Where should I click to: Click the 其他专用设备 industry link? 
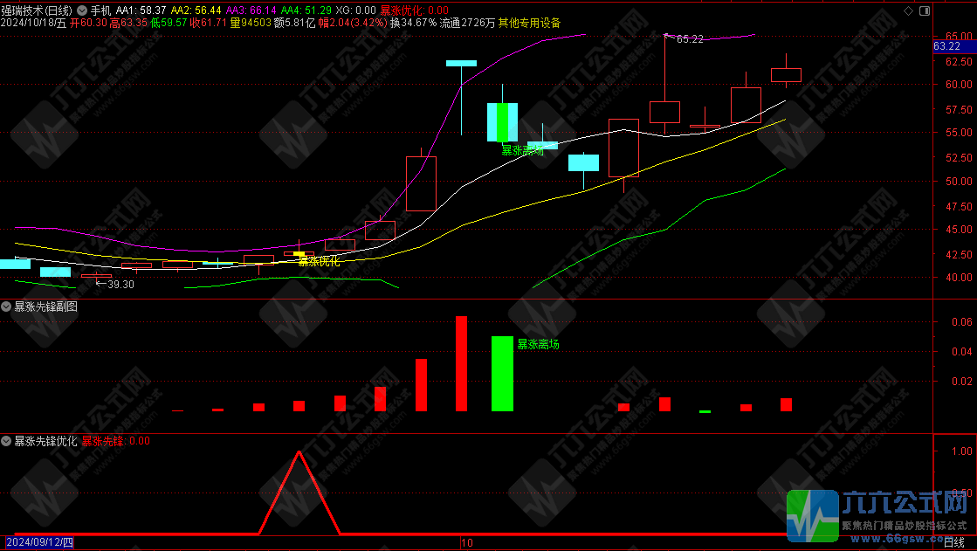tap(530, 23)
